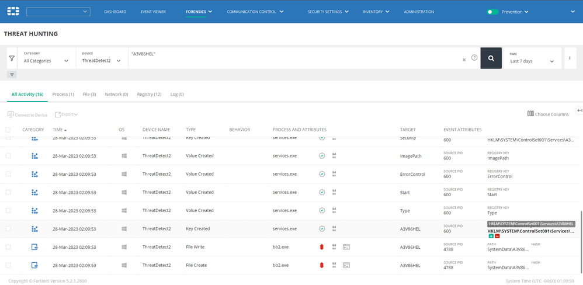Click the Export button
This screenshot has width=583, height=285.
click(x=67, y=114)
